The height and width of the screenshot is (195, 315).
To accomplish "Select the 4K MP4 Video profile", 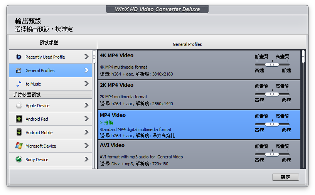I will tap(199, 65).
